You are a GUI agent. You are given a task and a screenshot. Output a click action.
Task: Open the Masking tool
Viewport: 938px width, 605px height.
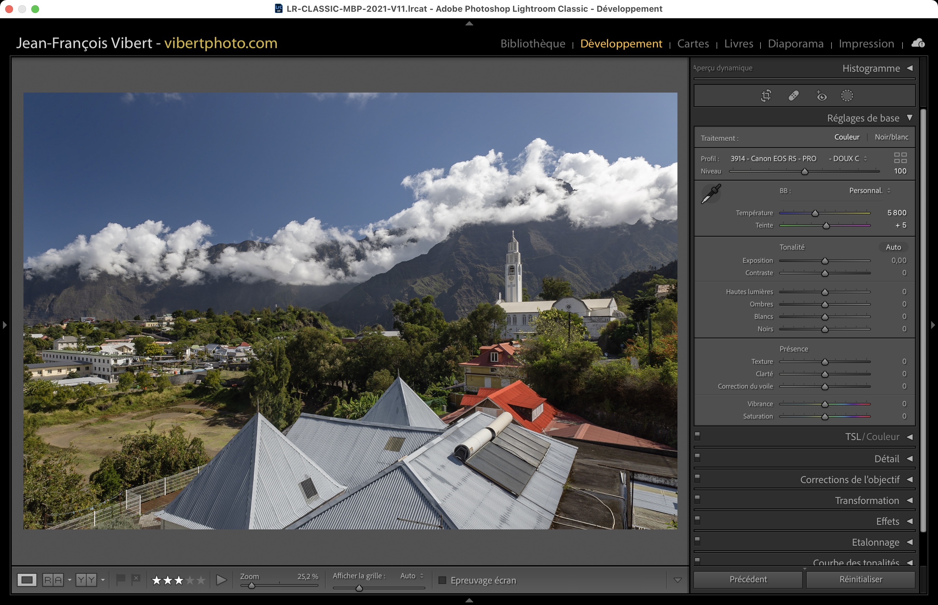pyautogui.click(x=847, y=96)
